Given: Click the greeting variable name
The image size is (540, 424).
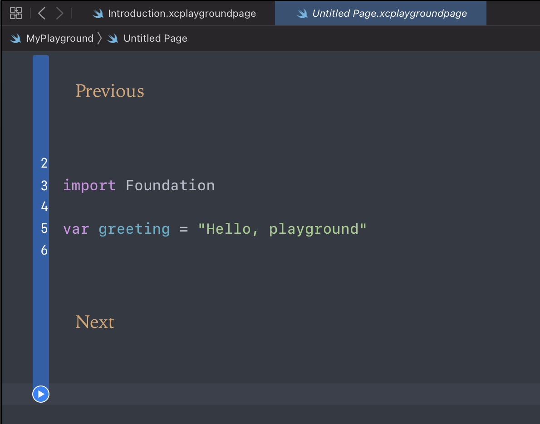Looking at the screenshot, I should [134, 229].
